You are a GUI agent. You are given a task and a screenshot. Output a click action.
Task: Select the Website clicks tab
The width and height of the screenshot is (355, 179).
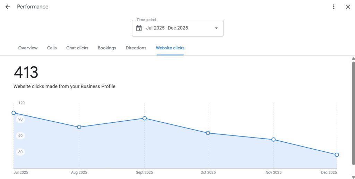point(170,48)
